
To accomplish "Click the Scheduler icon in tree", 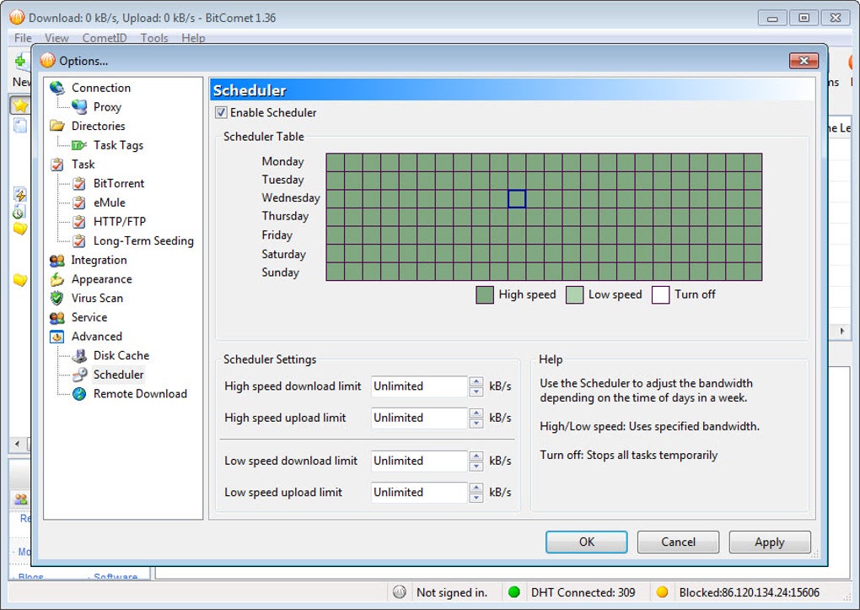I will (x=79, y=375).
